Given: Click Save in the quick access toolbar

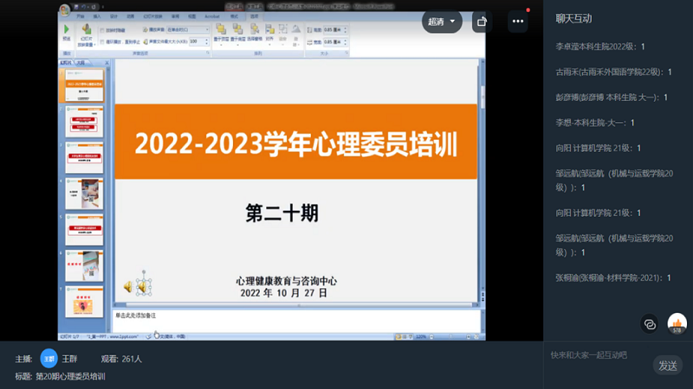Looking at the screenshot, I should [76, 7].
